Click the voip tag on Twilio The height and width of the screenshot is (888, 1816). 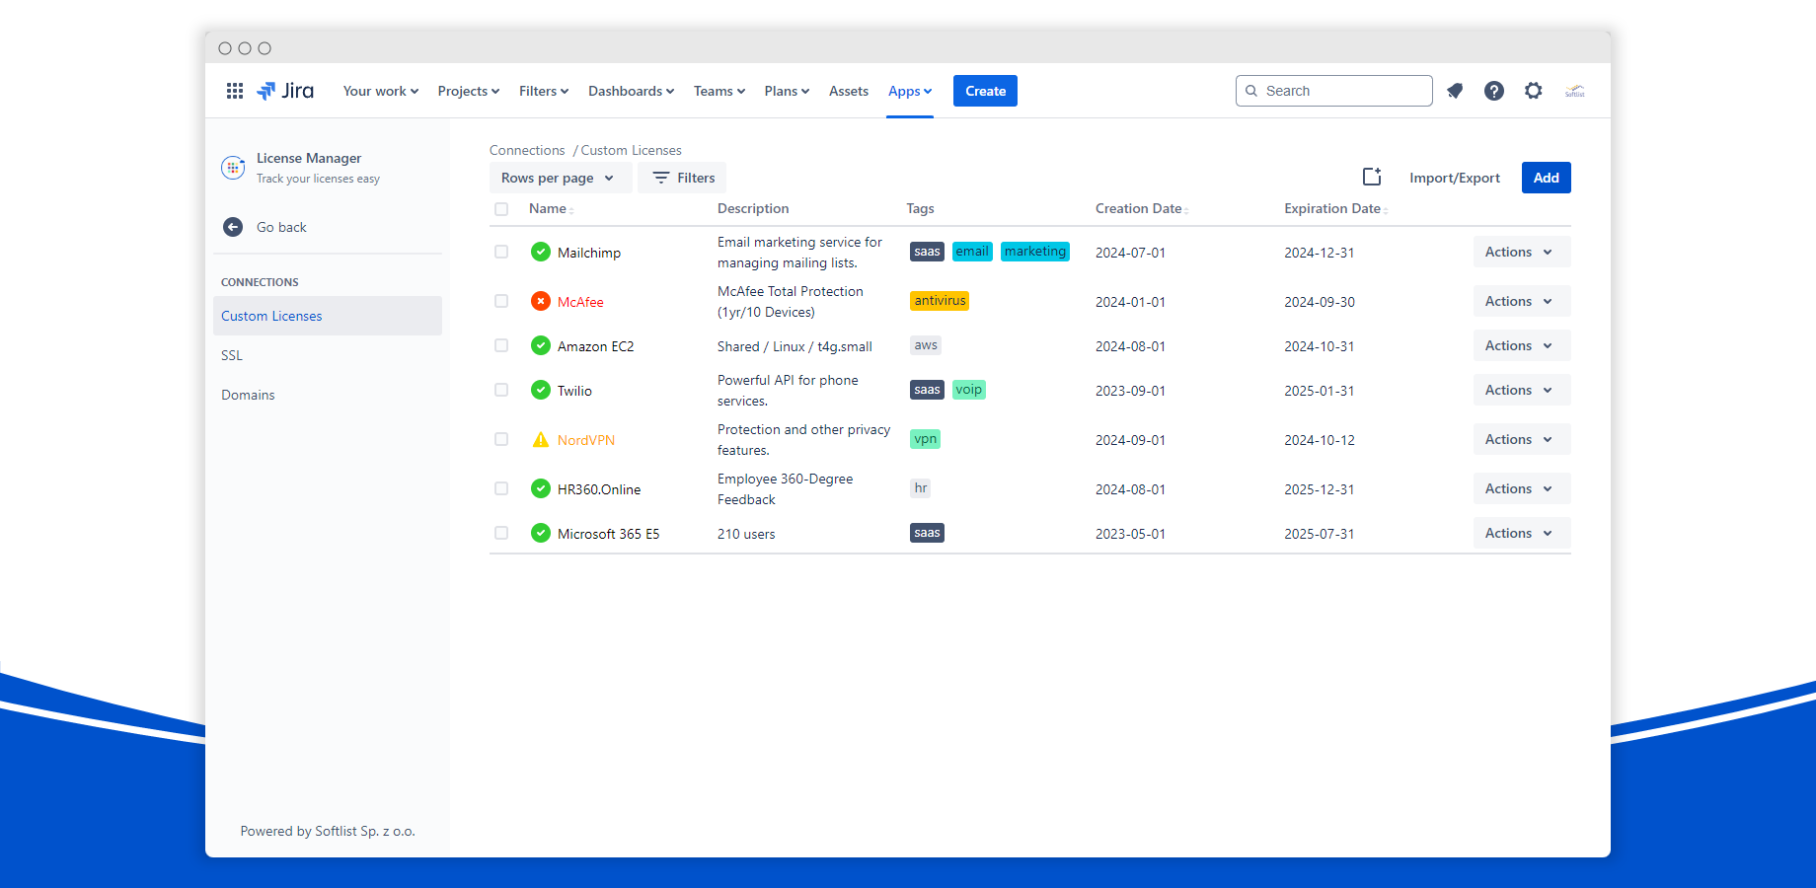click(x=969, y=390)
